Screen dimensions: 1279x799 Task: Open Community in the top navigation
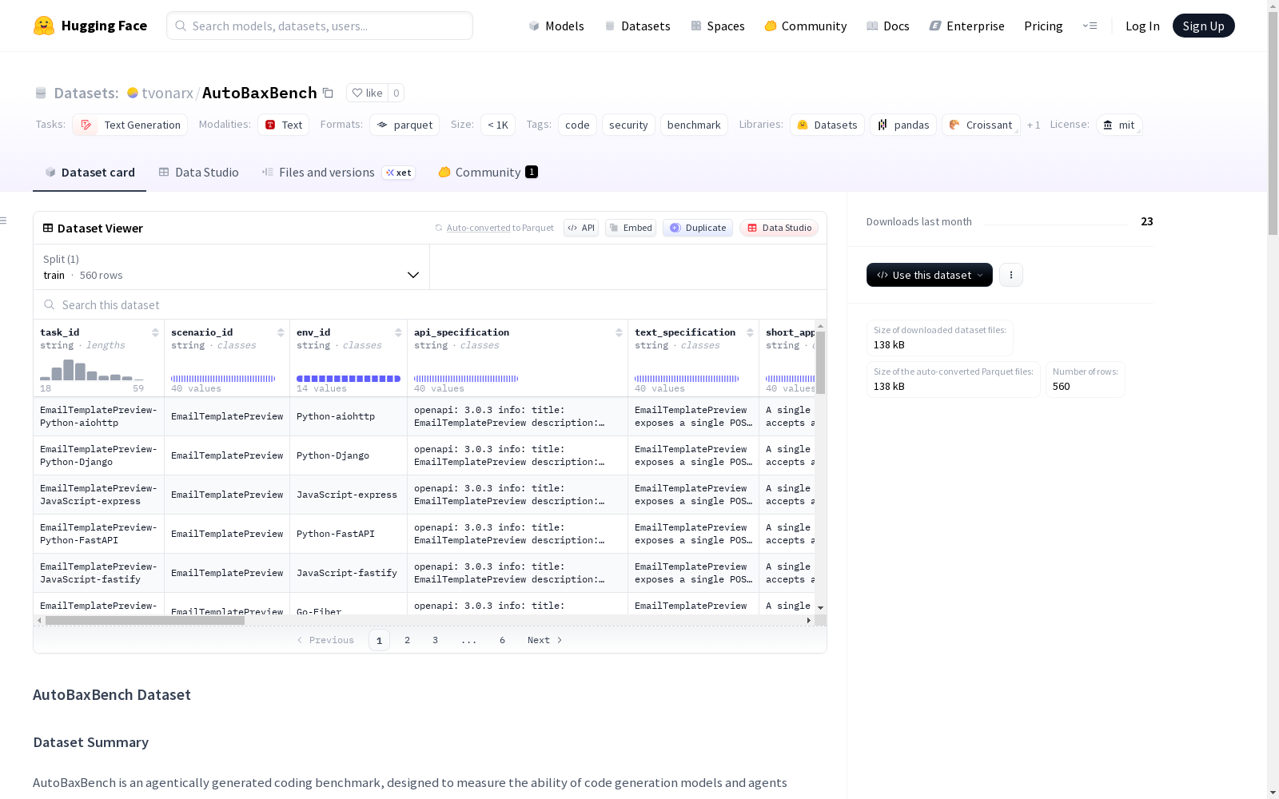click(x=805, y=26)
